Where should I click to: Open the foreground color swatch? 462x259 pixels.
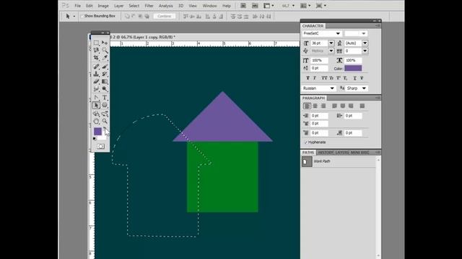(x=97, y=131)
